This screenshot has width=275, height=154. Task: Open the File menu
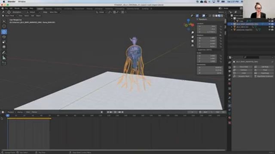[x=6, y=9]
